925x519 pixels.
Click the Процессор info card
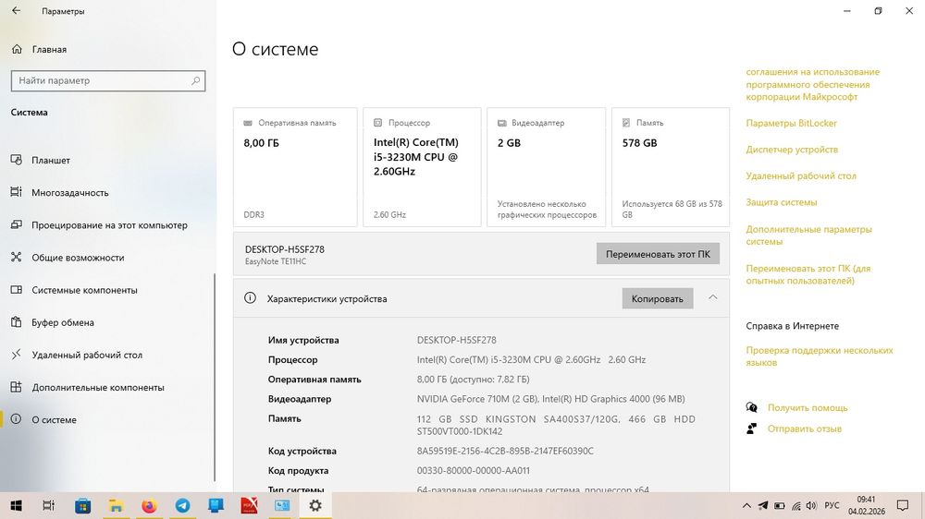(x=422, y=167)
